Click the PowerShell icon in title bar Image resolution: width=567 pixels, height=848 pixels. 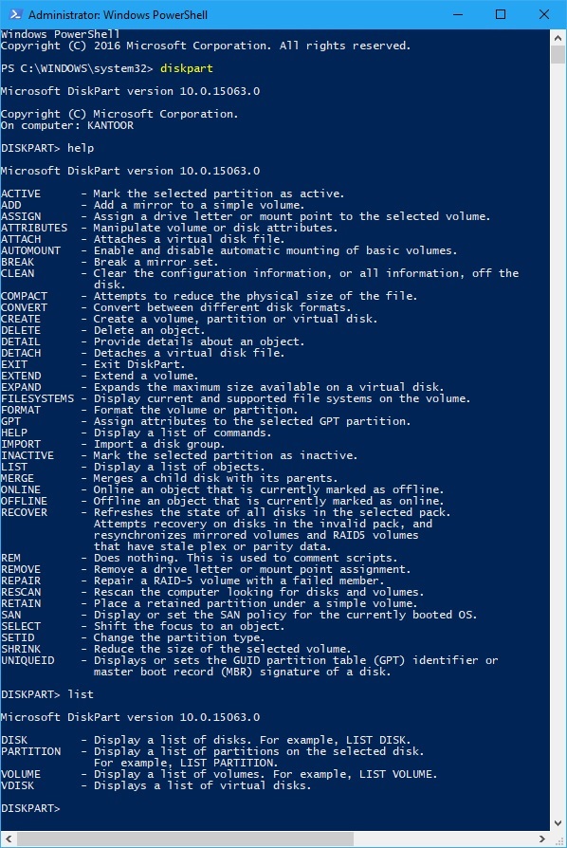pyautogui.click(x=15, y=14)
